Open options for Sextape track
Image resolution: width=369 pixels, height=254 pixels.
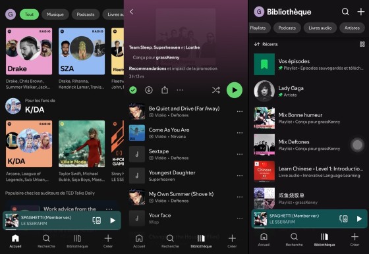pos(240,154)
